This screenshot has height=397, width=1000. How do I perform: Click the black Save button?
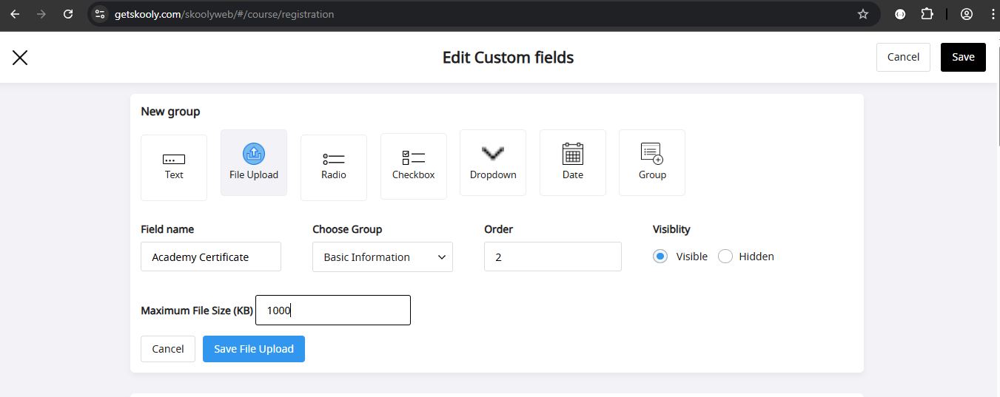click(x=963, y=57)
